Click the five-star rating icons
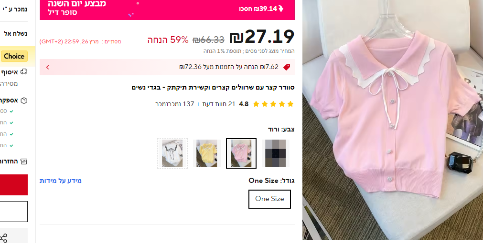The height and width of the screenshot is (243, 483). click(273, 104)
